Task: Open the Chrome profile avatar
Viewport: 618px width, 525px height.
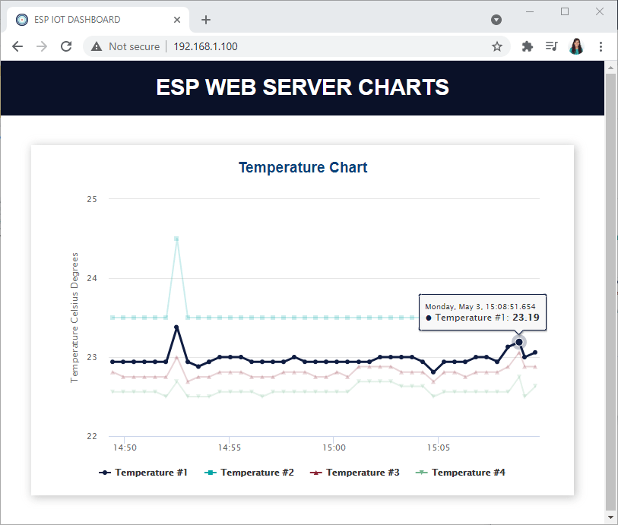Action: (x=576, y=46)
